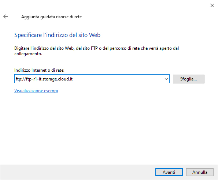
Task: Expand the address history dropdown arrow
Action: tap(166, 79)
